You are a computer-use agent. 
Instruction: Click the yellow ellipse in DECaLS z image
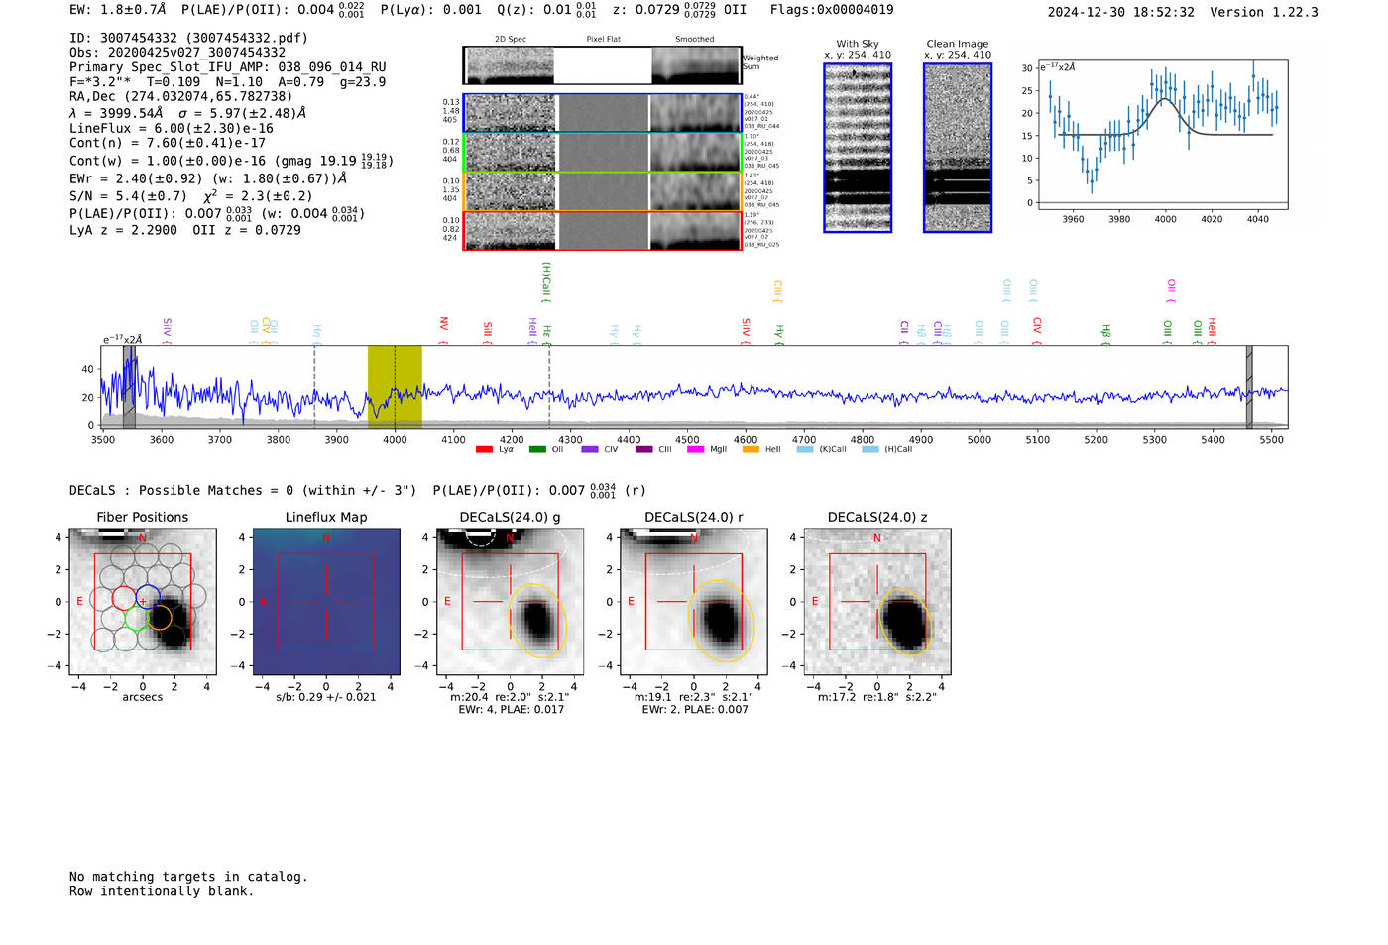pos(904,623)
